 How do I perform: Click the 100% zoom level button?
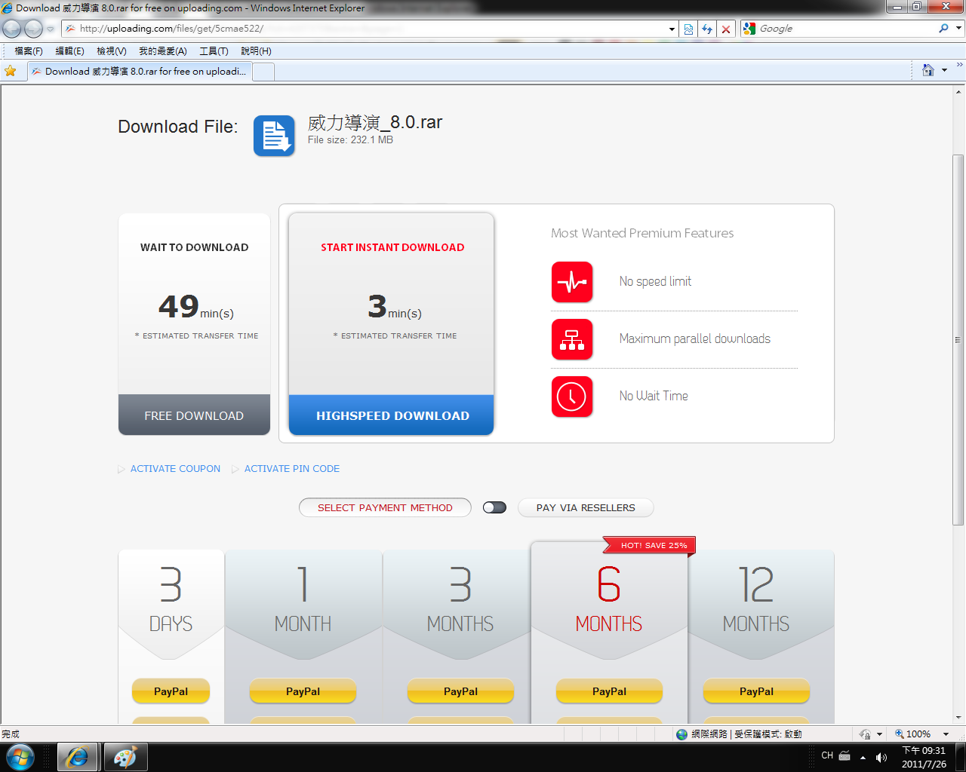pyautogui.click(x=912, y=734)
